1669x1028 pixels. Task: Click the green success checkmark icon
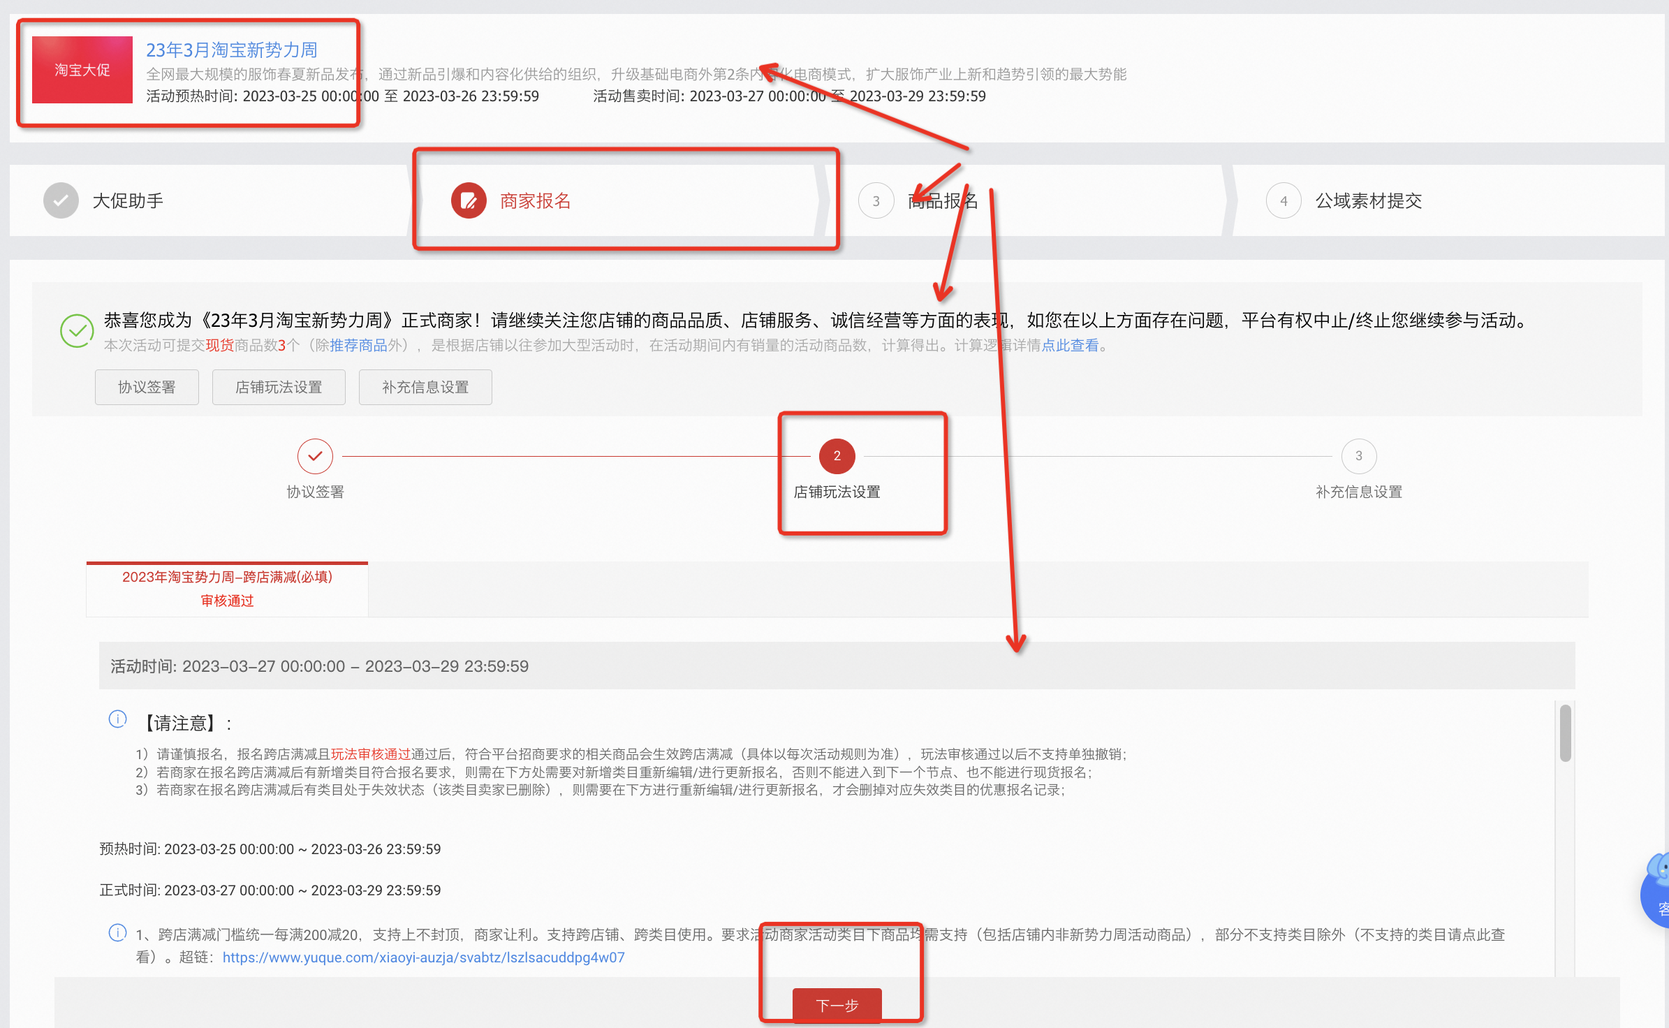coord(77,331)
